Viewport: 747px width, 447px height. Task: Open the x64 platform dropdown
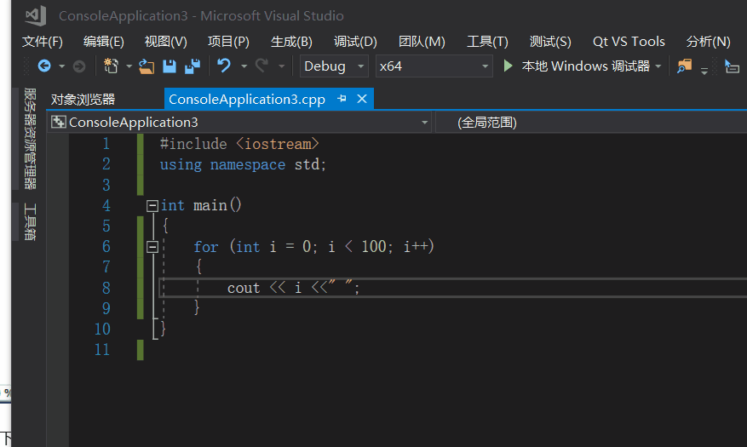(x=434, y=66)
